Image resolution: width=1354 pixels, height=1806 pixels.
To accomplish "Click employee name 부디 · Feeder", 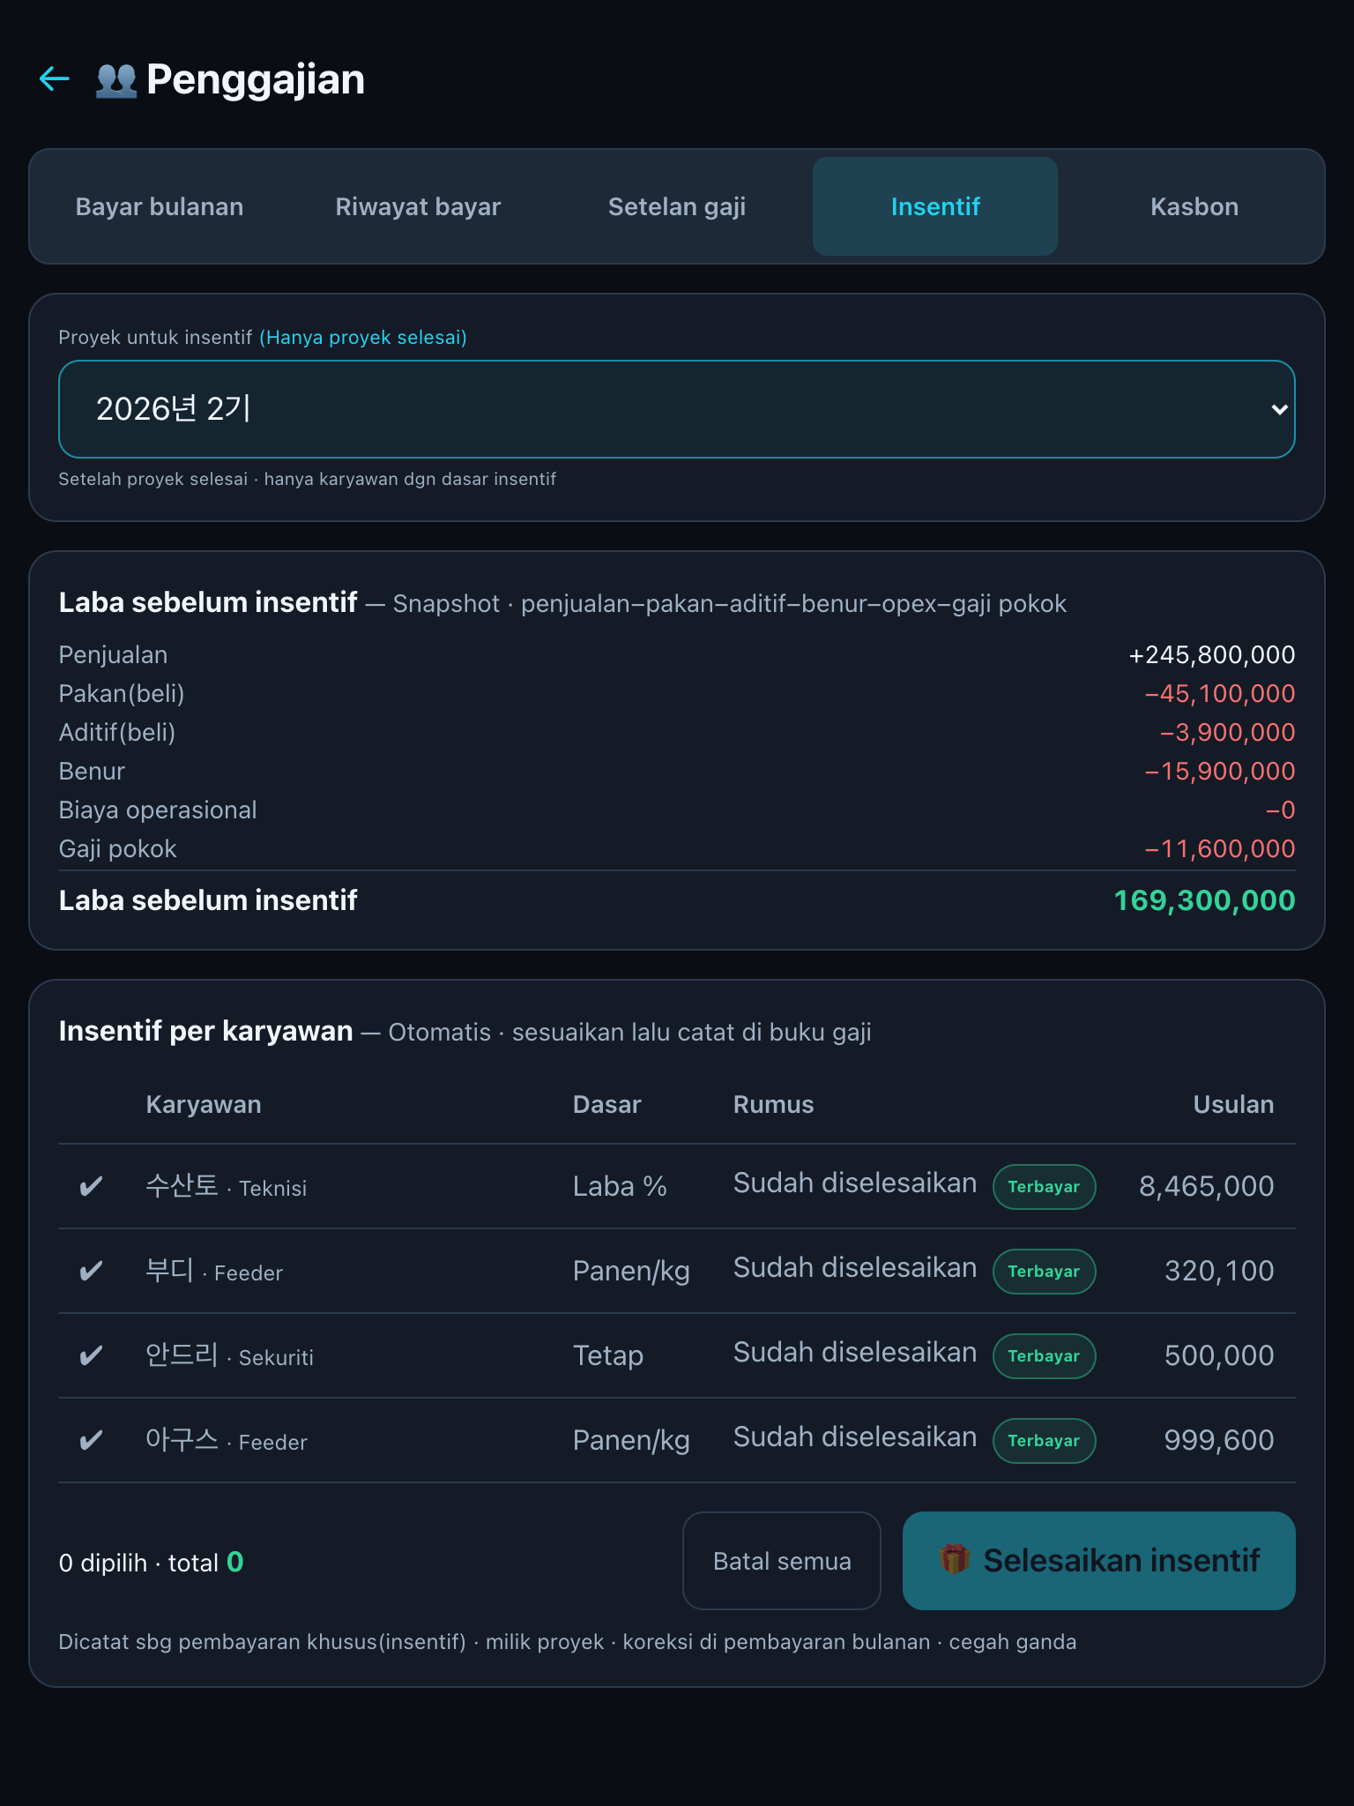I will click(214, 1271).
